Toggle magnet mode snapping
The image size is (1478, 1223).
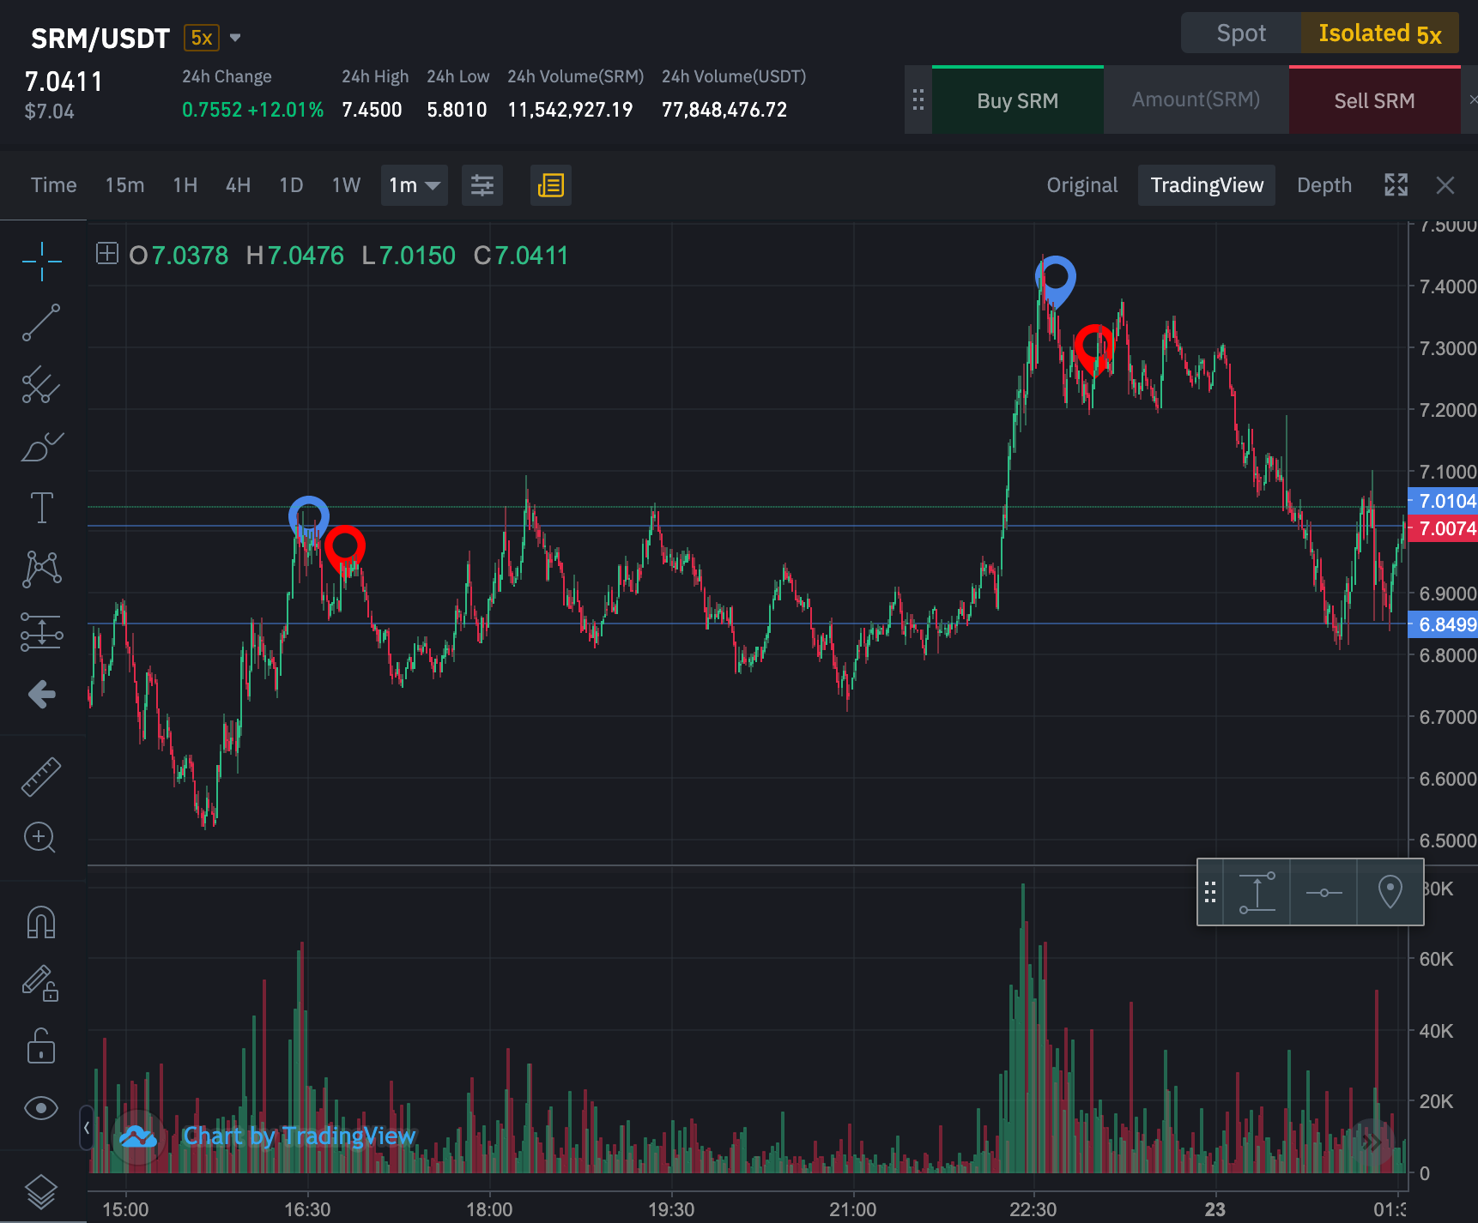41,923
